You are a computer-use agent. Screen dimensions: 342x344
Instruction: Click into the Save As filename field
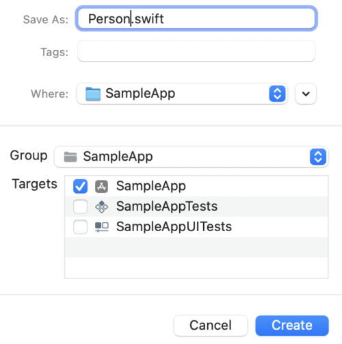click(x=196, y=18)
